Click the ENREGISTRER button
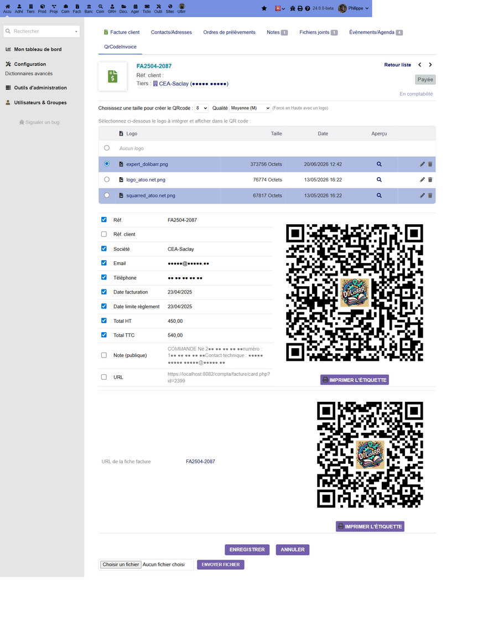The height and width of the screenshot is (641, 498). point(247,550)
